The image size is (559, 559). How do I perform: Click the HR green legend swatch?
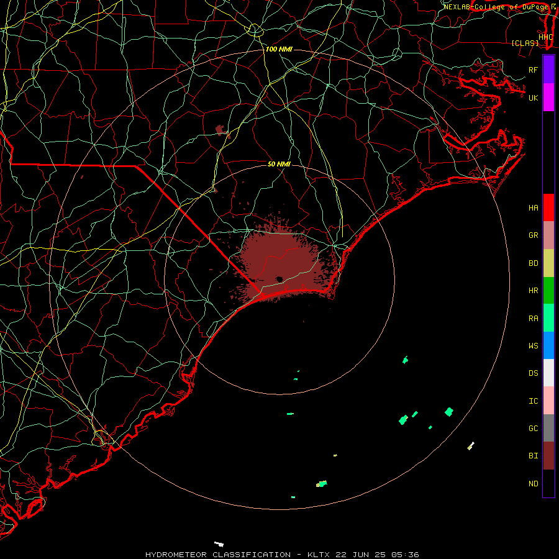coord(548,291)
